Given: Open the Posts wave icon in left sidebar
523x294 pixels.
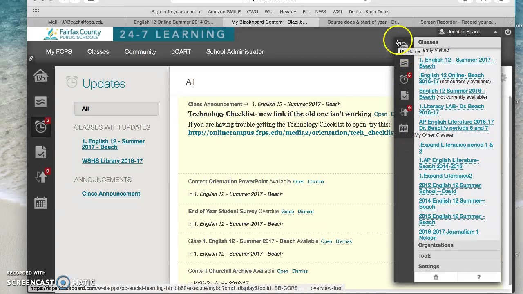Looking at the screenshot, I should [40, 102].
